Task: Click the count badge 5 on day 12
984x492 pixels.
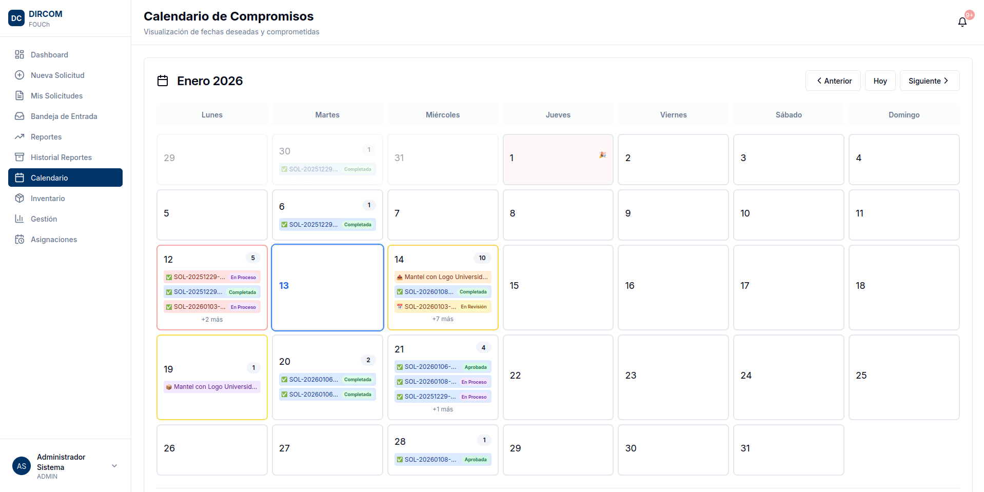Action: point(253,258)
